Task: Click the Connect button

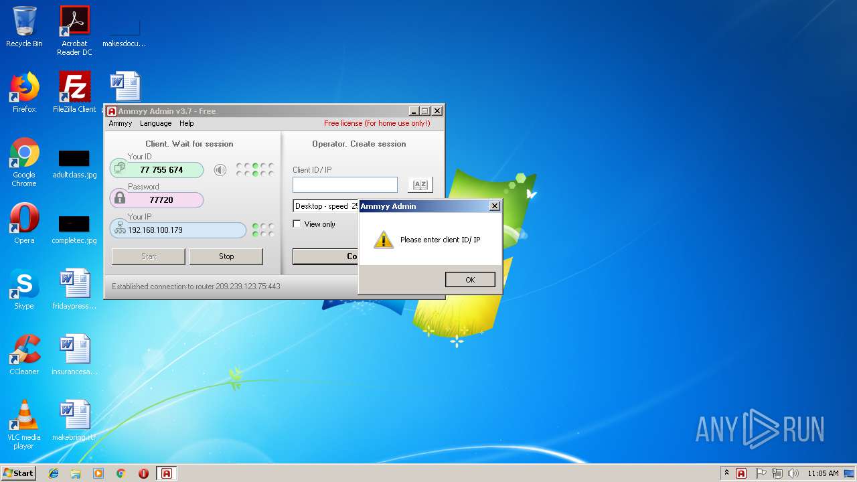Action: 325,256
